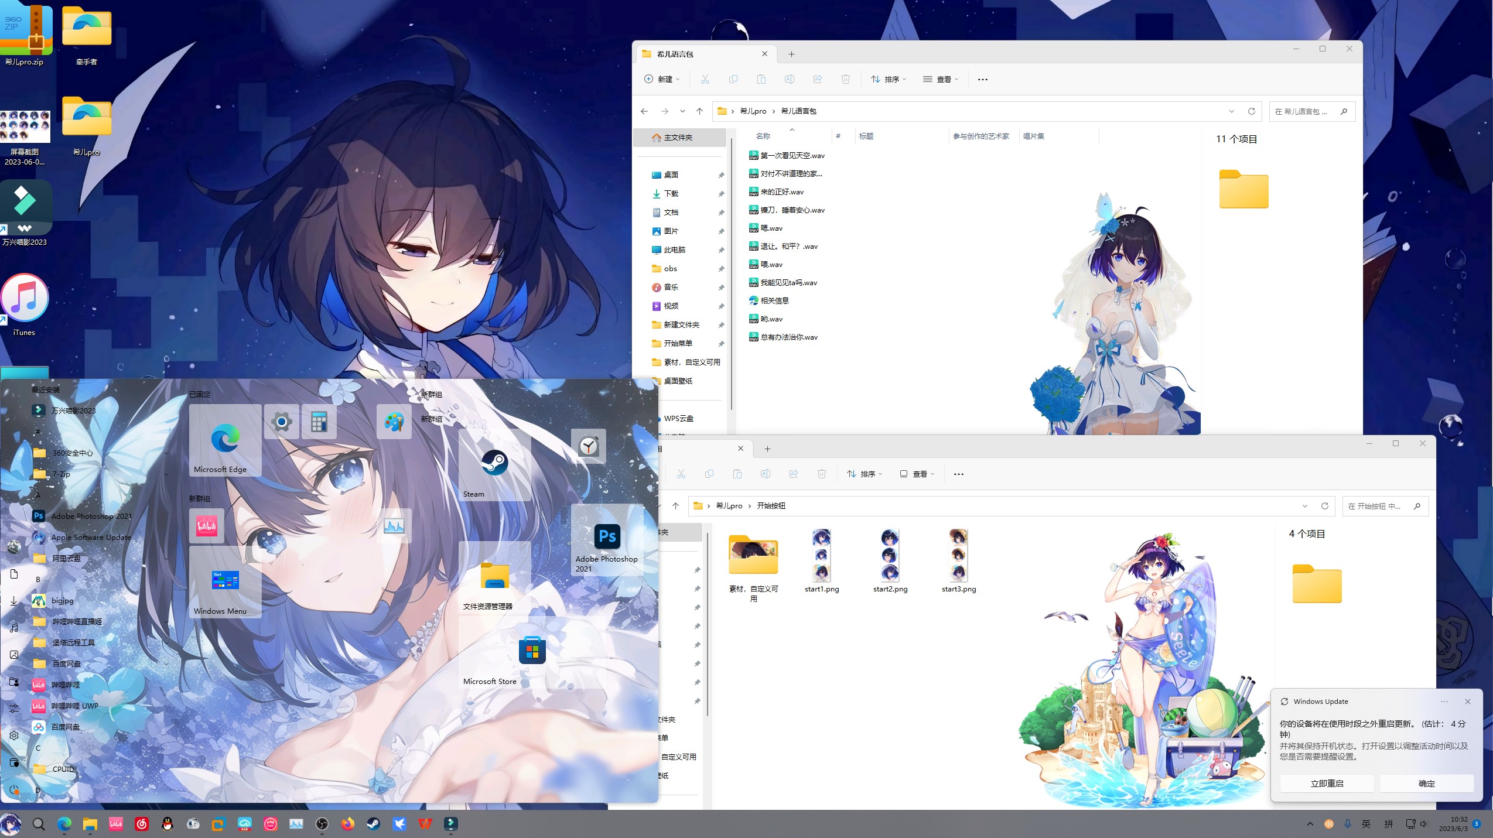The height and width of the screenshot is (838, 1493).
Task: Click the refresh icon in the 希儿语言包 address bar
Action: tap(1252, 111)
